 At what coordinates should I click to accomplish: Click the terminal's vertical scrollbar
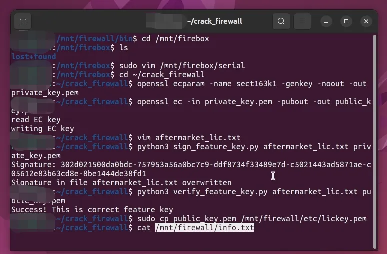point(375,140)
